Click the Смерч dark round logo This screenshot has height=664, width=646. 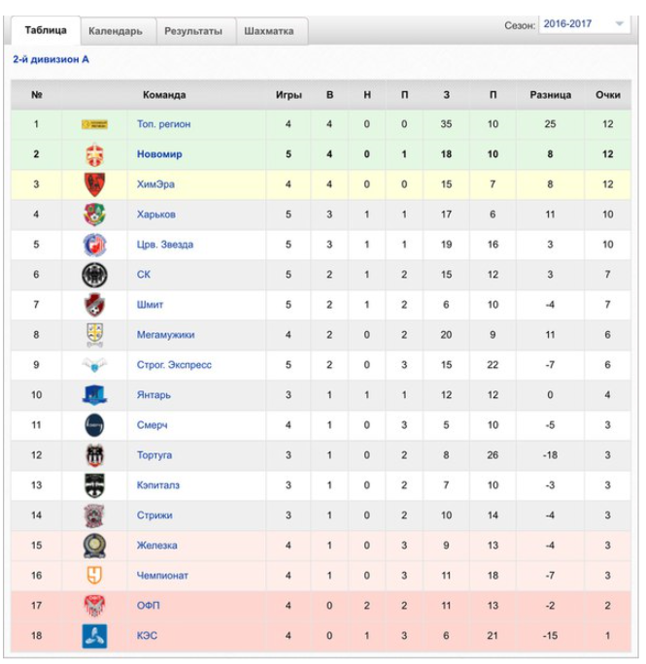[x=94, y=425]
